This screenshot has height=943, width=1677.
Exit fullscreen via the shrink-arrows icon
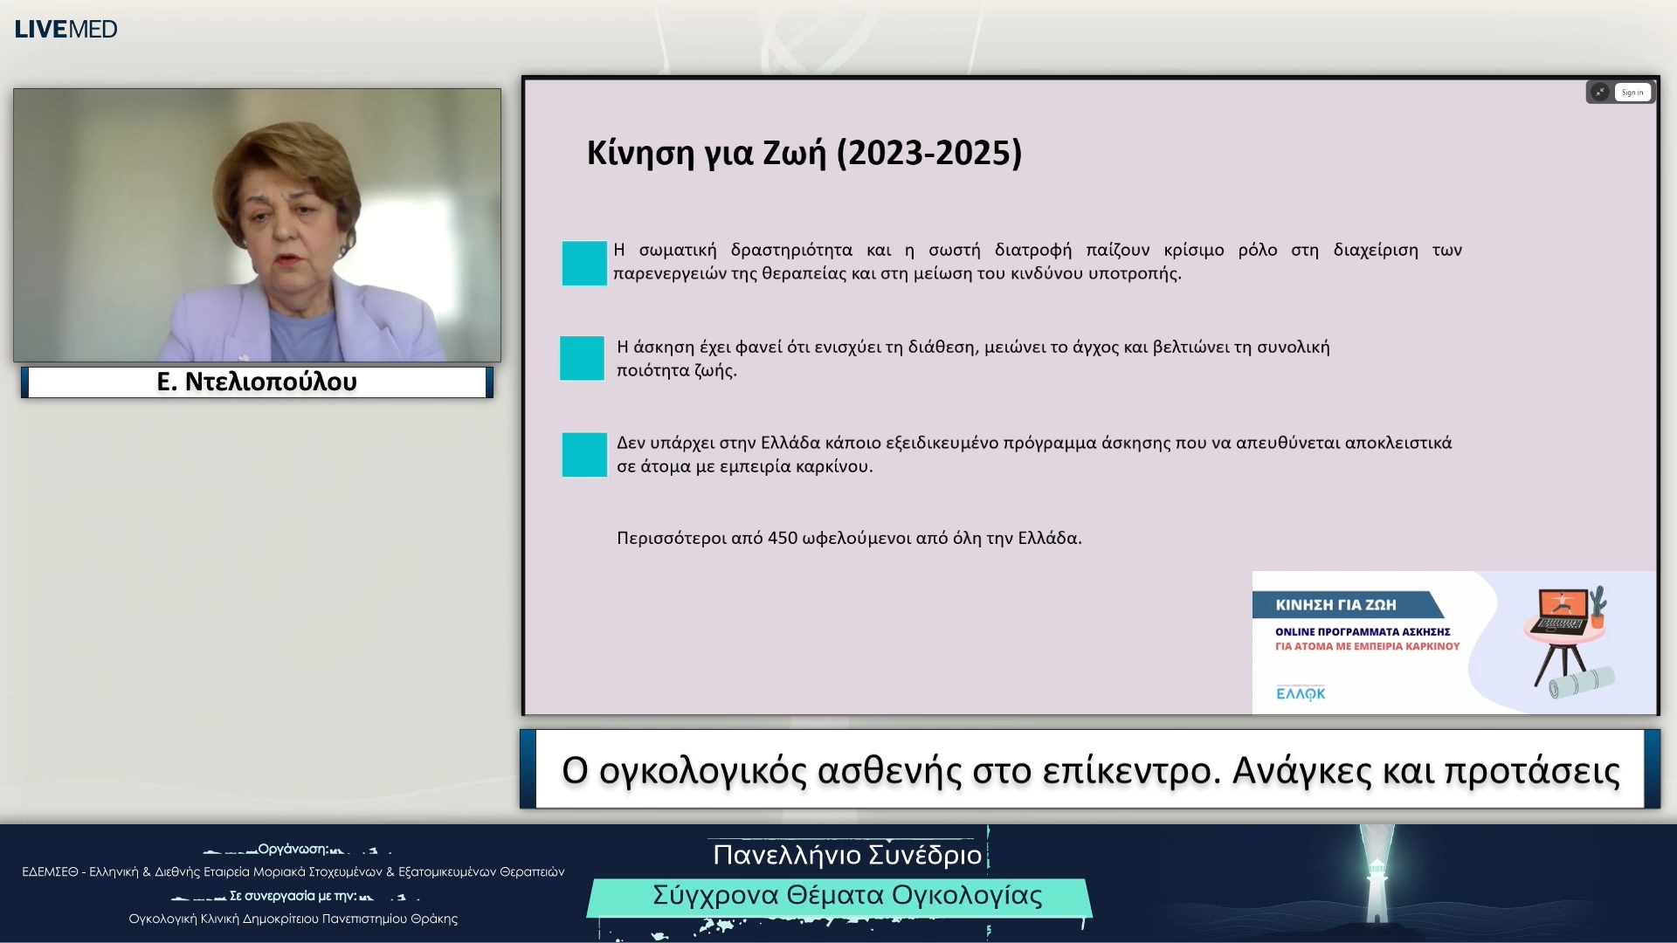[1599, 91]
